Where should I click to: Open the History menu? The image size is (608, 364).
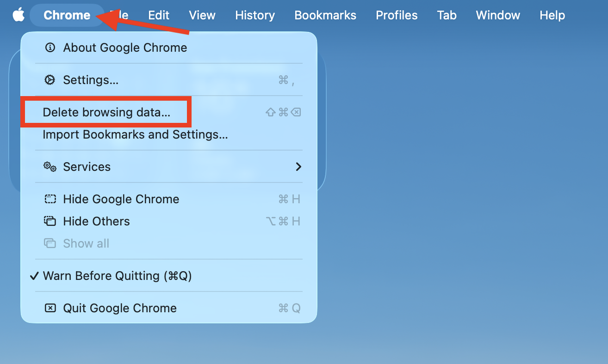(254, 15)
